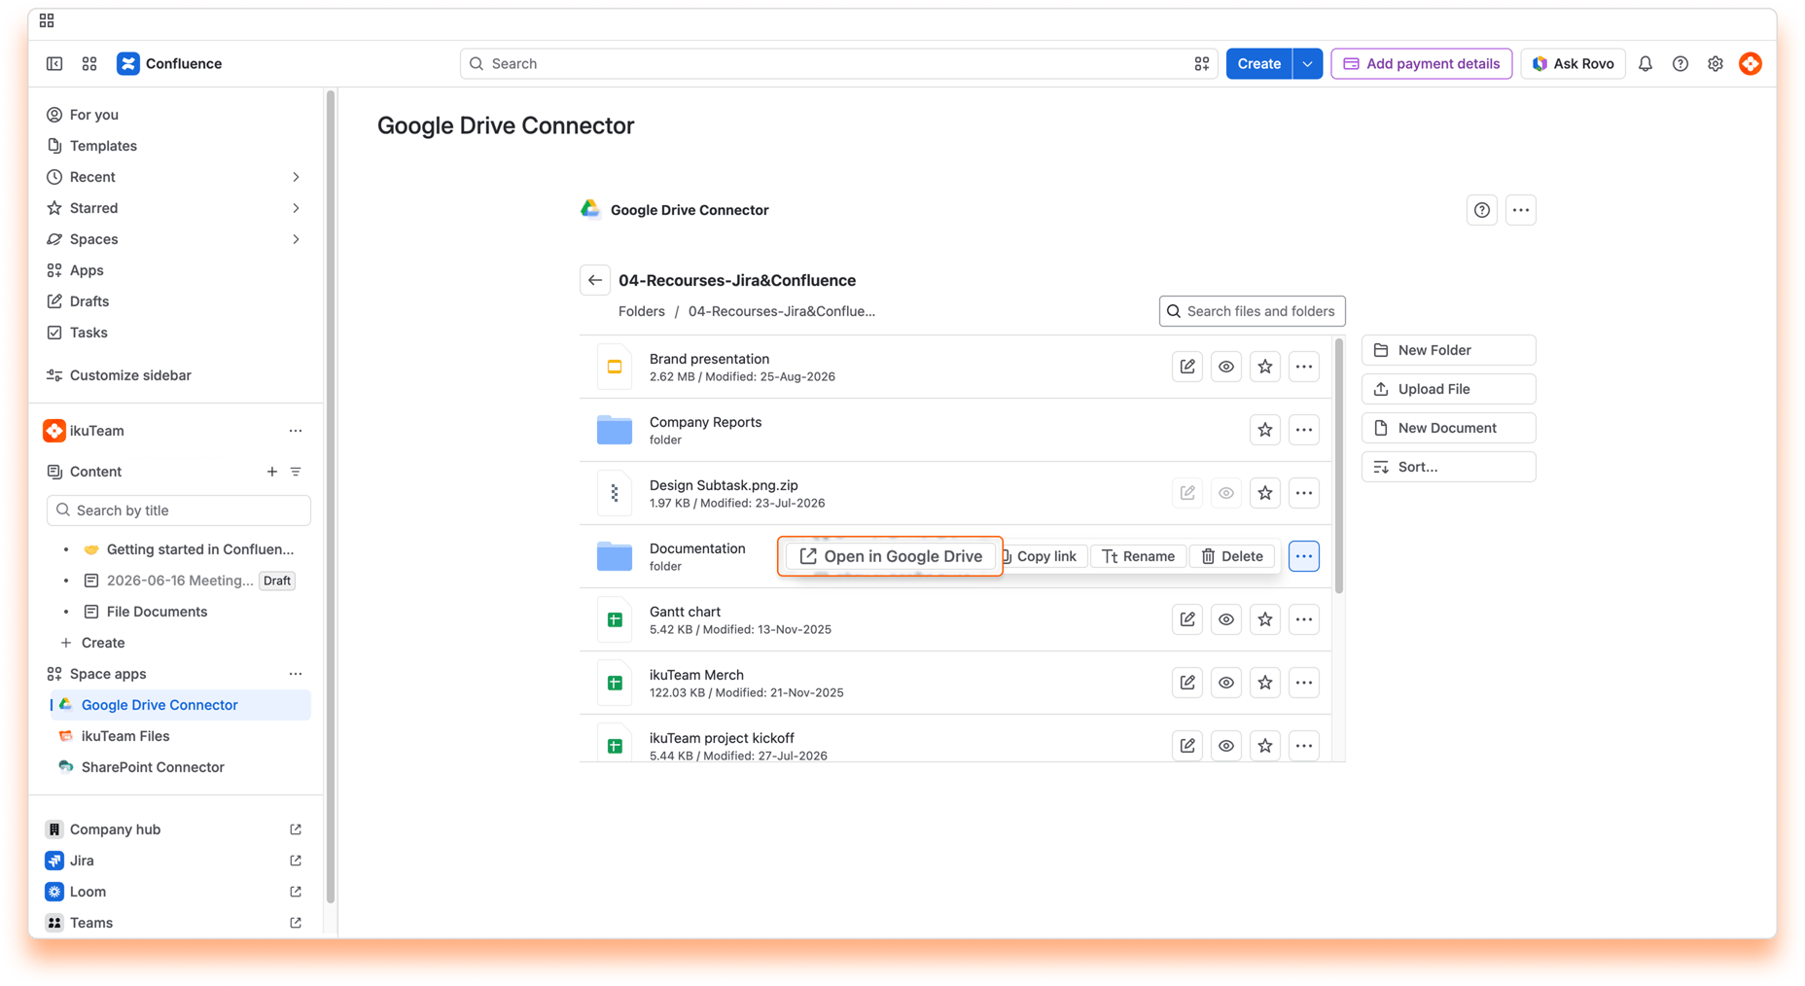Open more actions for ikuTeam Merch
The width and height of the screenshot is (1805, 986).
pos(1304,683)
